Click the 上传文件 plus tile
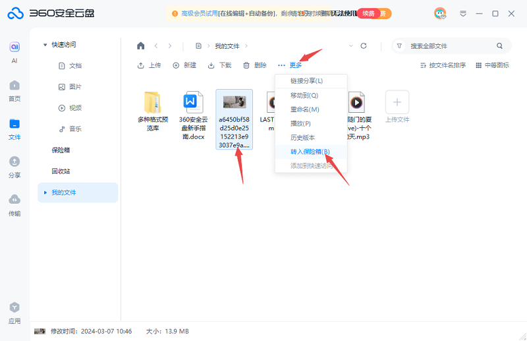The image size is (527, 341). click(x=397, y=107)
